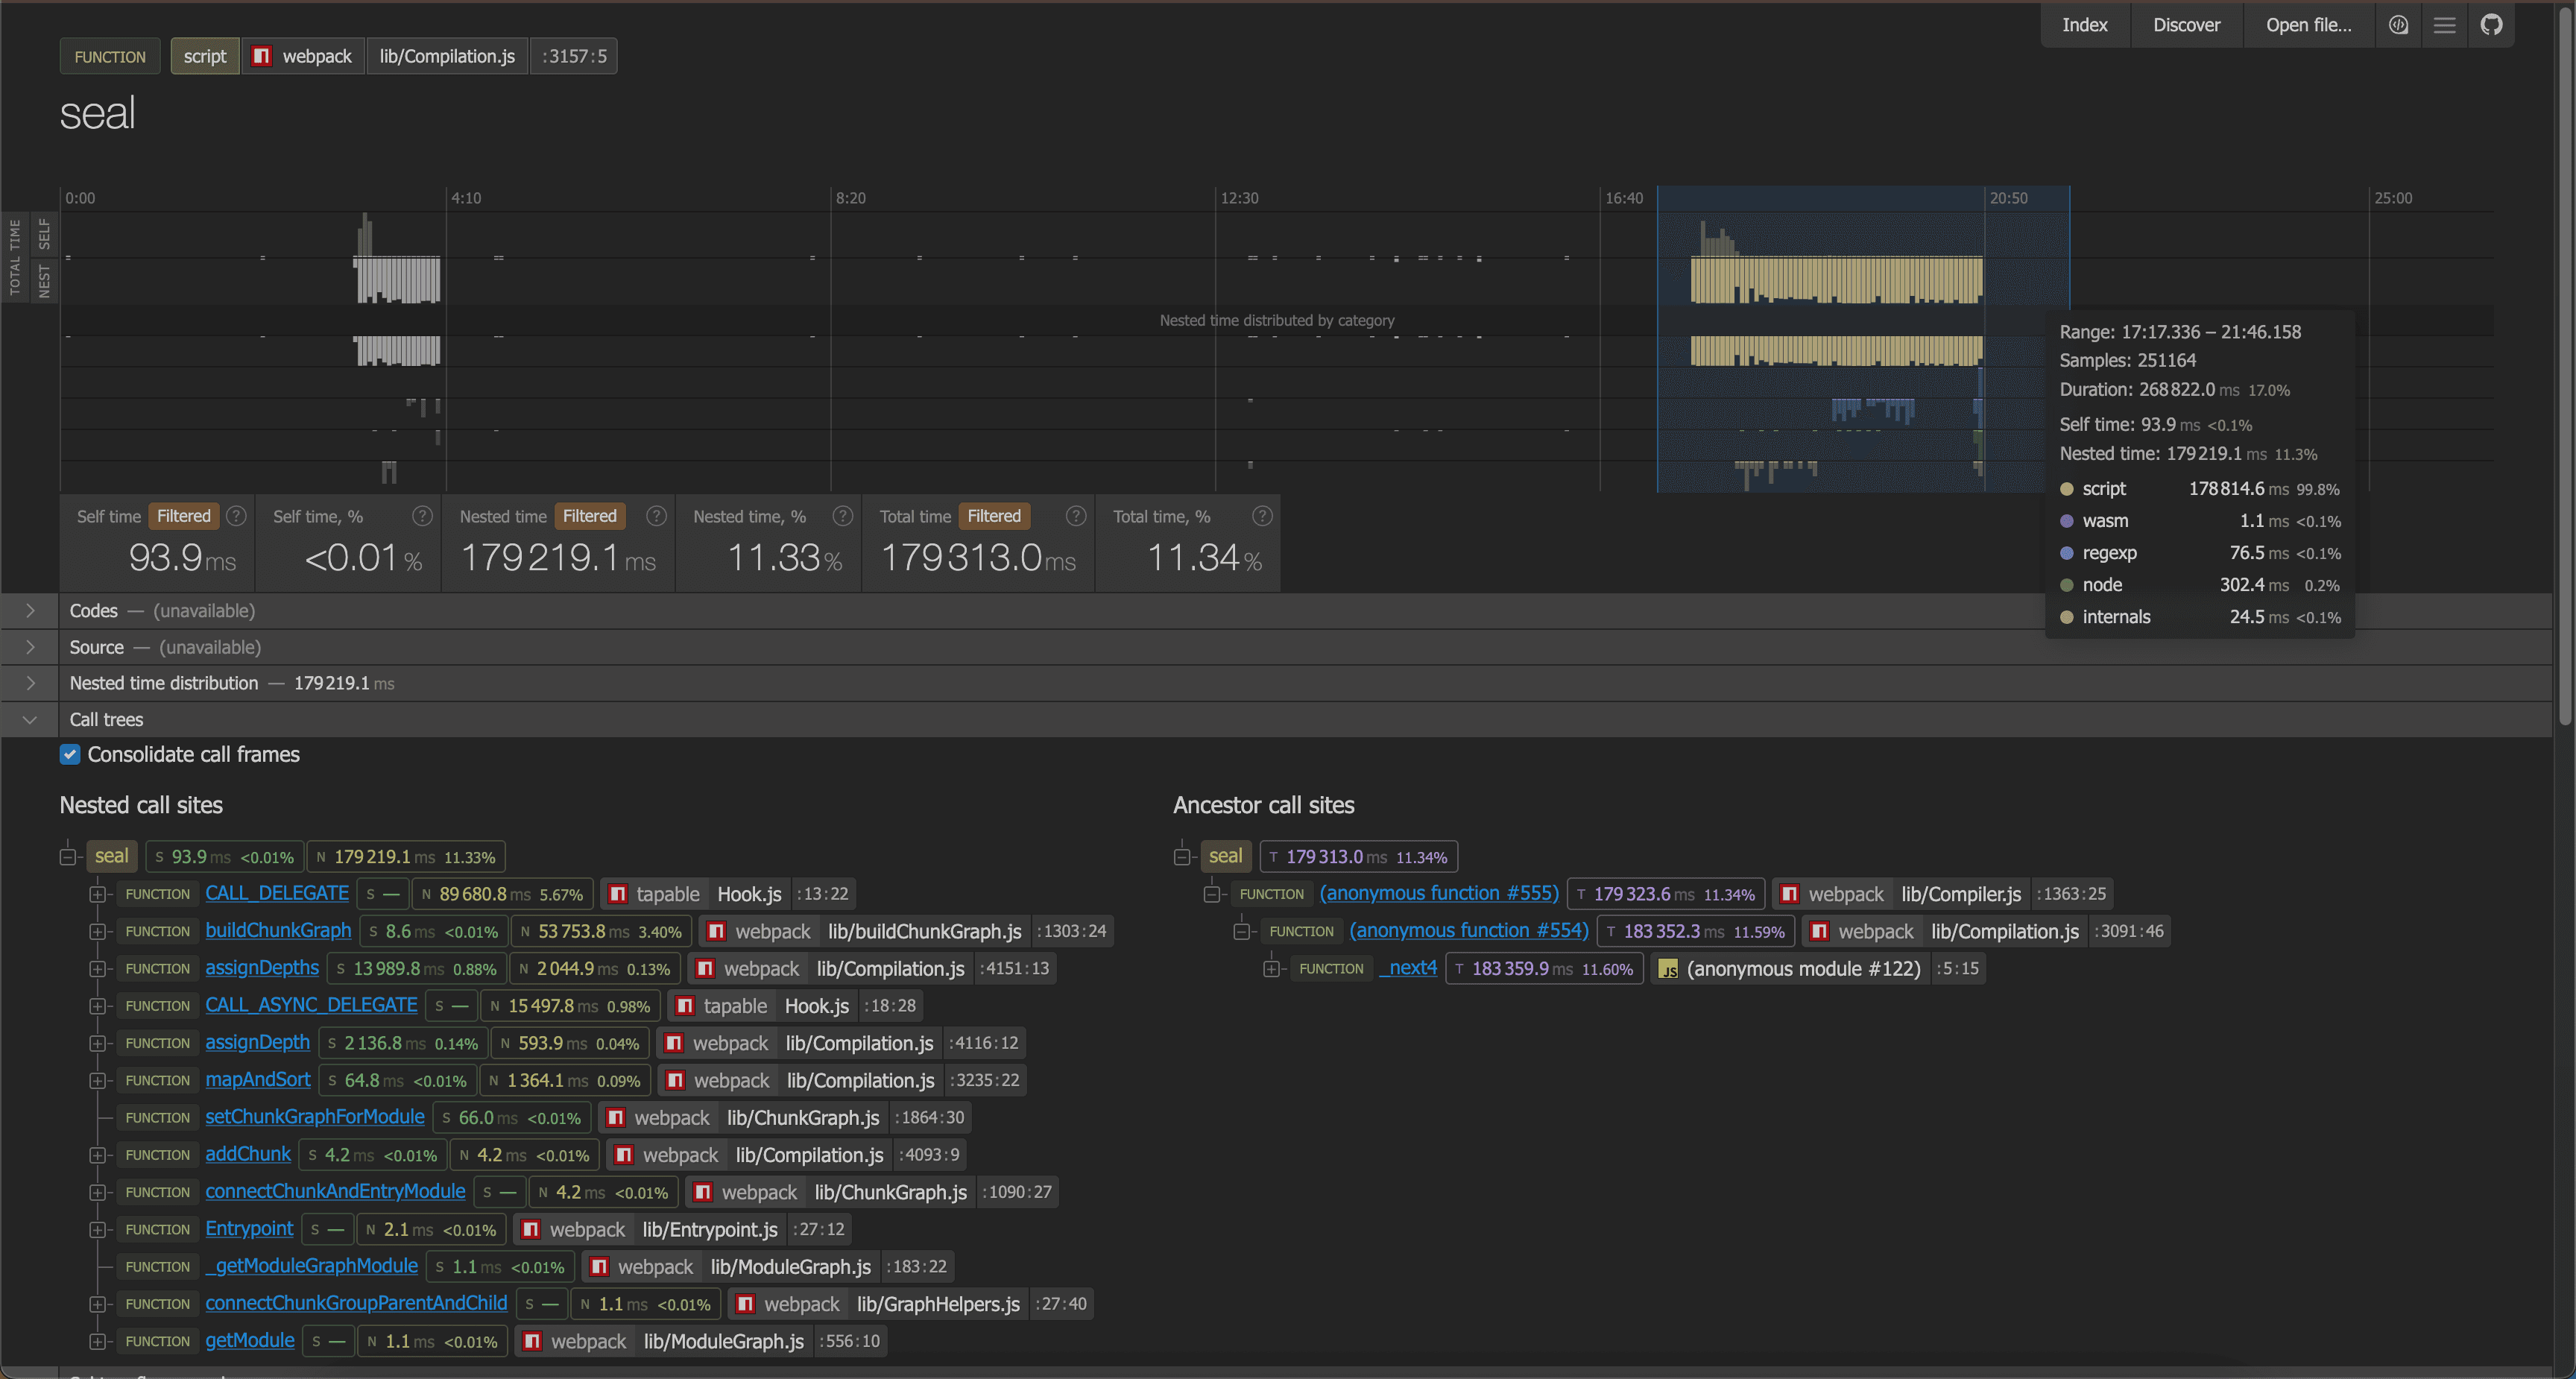Collapse the Call trees section
2576x1379 pixels.
click(30, 720)
